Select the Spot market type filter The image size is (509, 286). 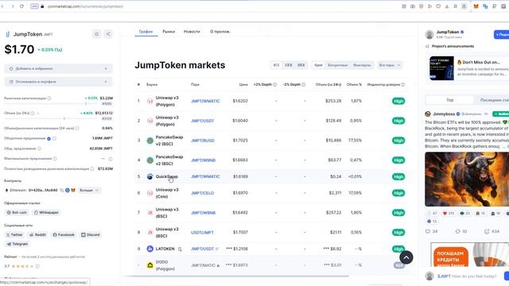coord(318,65)
